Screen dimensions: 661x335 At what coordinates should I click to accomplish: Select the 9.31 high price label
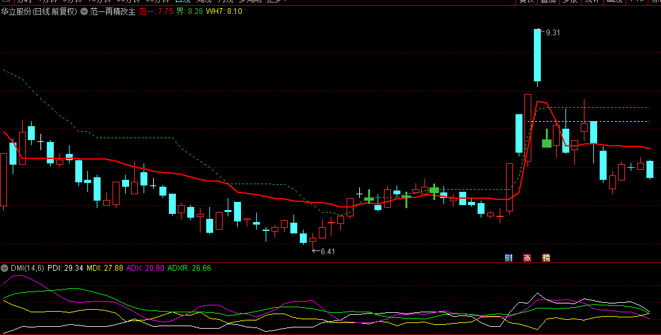coord(553,33)
